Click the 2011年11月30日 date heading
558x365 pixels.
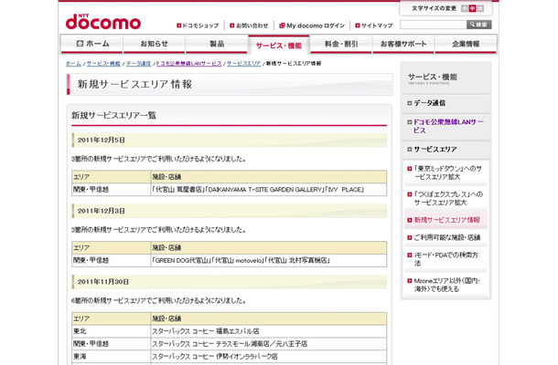103,282
